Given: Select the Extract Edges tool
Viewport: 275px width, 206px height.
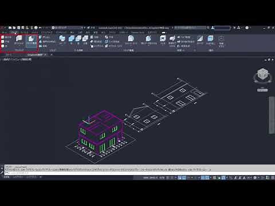Looking at the screenshot, I should click(x=112, y=41).
